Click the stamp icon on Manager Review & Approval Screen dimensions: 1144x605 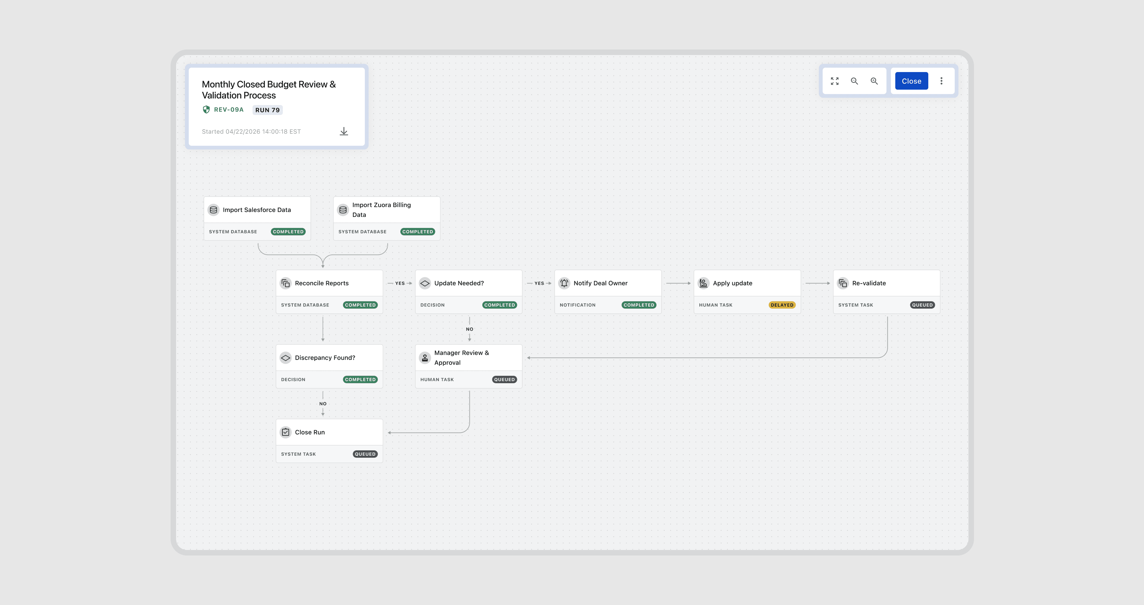click(425, 358)
